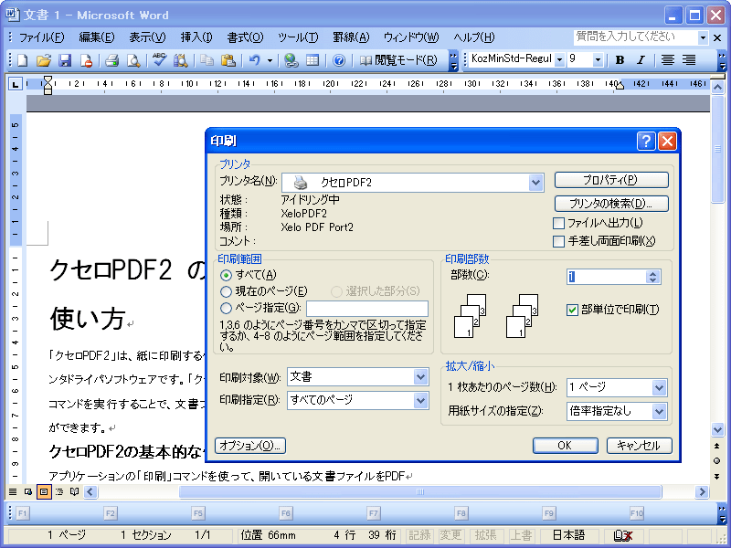Viewport: 731px width, 548px height.
Task: Click the horizontal scrollbar thumb
Action: (x=420, y=491)
